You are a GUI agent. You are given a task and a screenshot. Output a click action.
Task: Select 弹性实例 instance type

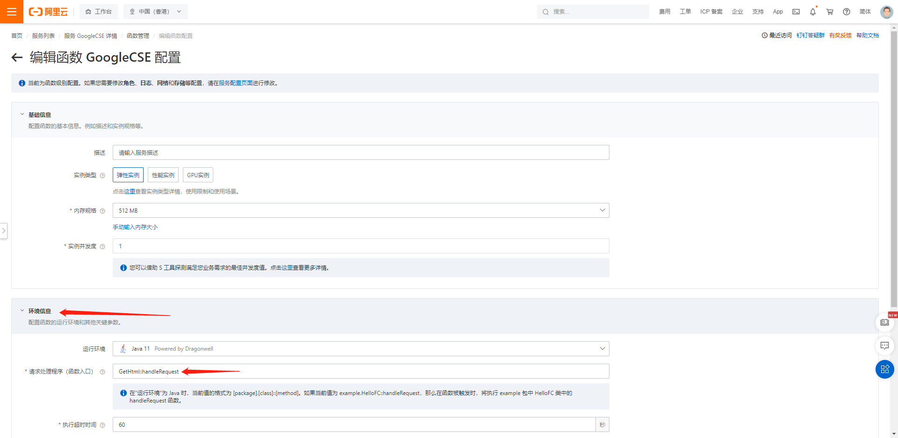tap(128, 175)
